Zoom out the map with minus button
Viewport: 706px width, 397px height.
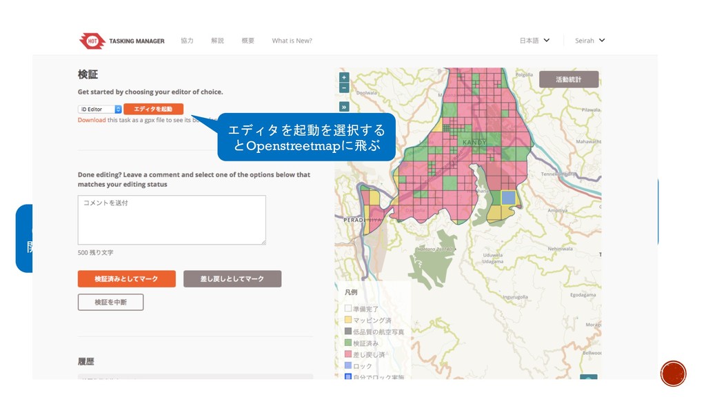point(344,88)
